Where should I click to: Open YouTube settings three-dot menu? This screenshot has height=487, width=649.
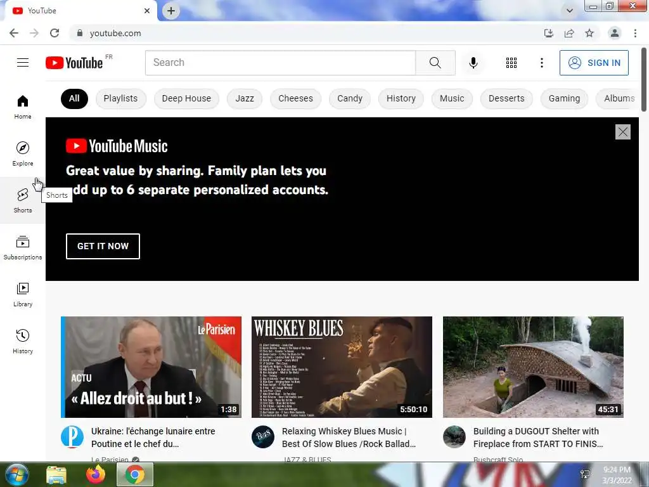tap(541, 63)
